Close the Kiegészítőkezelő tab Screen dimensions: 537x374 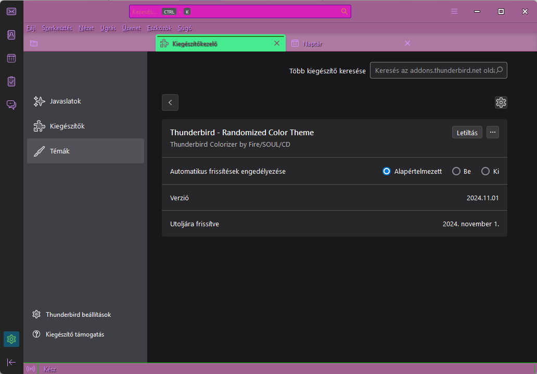tap(277, 43)
